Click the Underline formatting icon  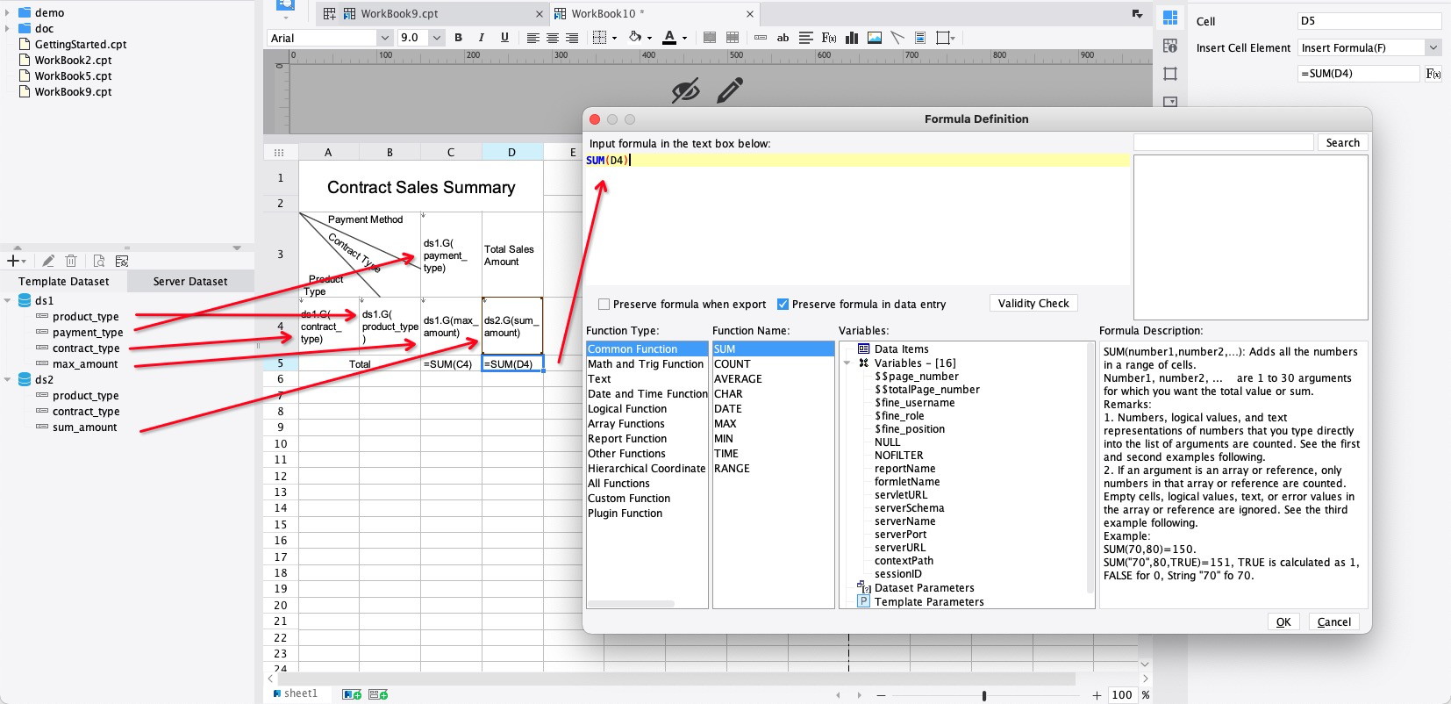pos(504,38)
